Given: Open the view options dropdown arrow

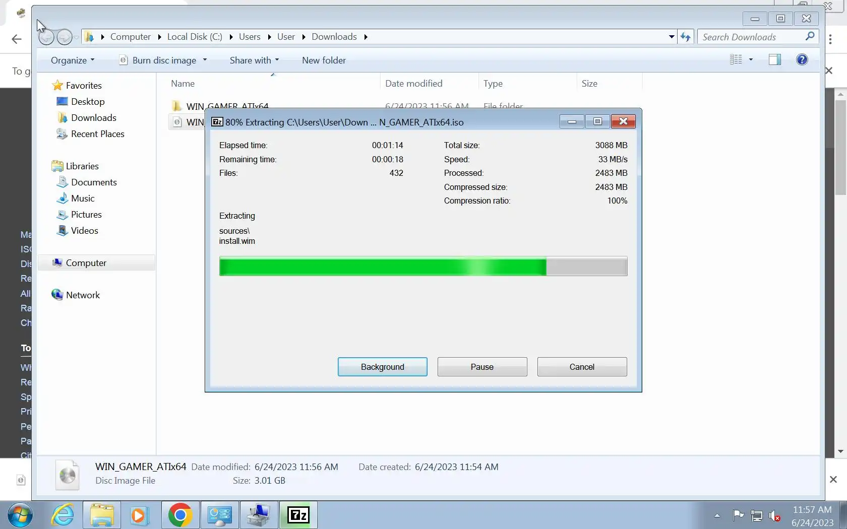Looking at the screenshot, I should pos(751,60).
